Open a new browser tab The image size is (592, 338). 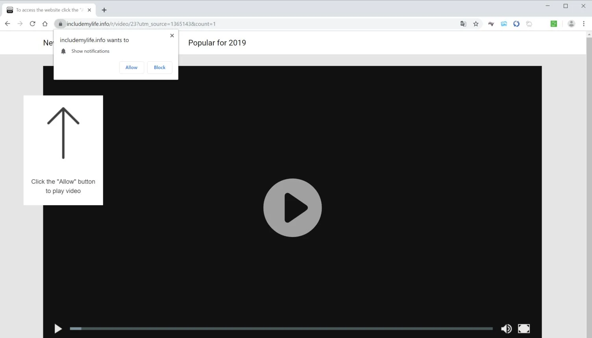(104, 10)
